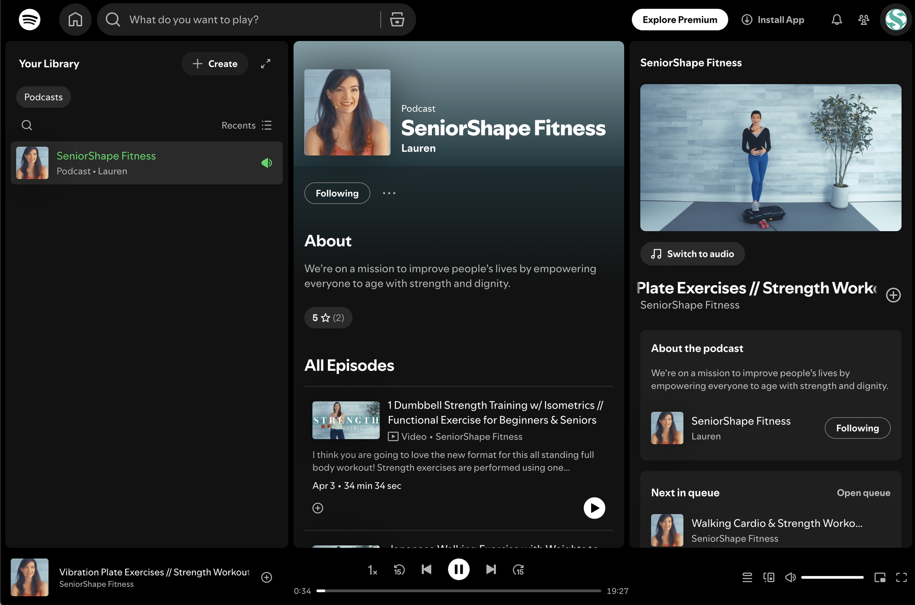Image resolution: width=915 pixels, height=605 pixels.
Task: Click the speaker playing indicator in the library row
Action: point(267,163)
